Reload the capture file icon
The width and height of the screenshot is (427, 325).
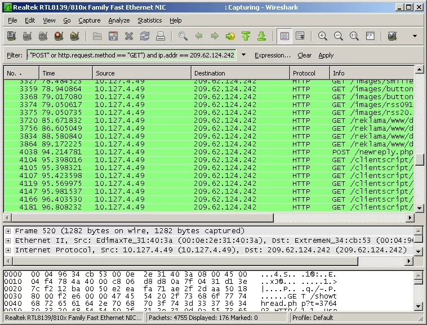click(145, 36)
